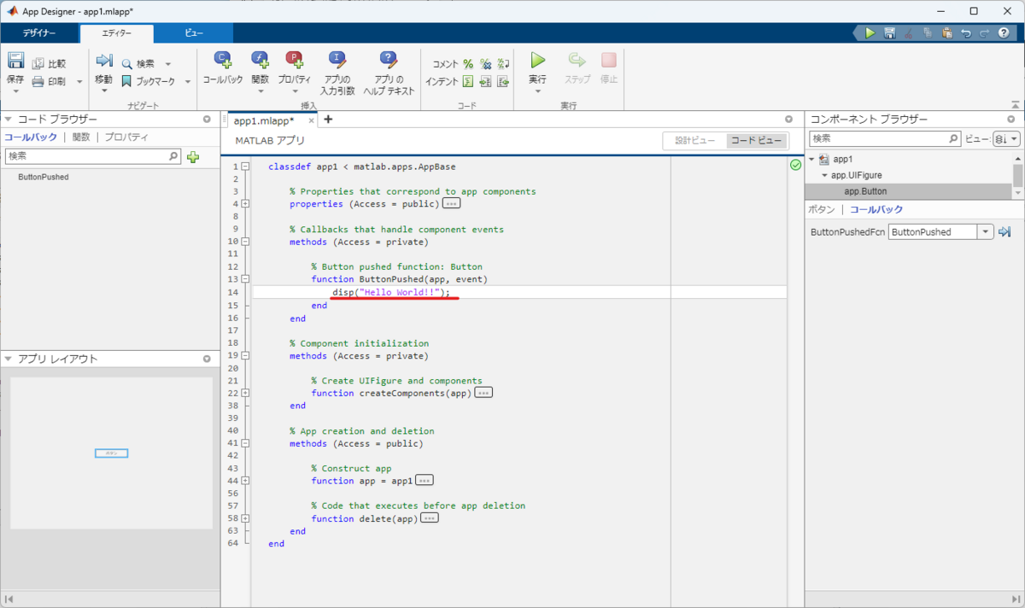Switch to Properties (プロパティ) in Code Browser
This screenshot has width=1025, height=608.
[x=126, y=137]
